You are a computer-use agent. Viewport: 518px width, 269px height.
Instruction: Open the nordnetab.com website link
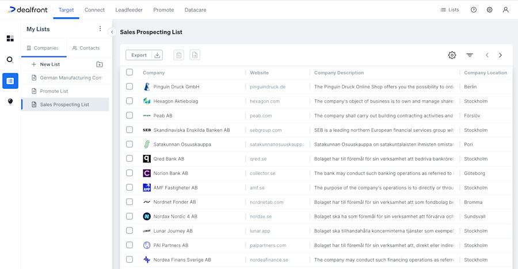tap(266, 202)
